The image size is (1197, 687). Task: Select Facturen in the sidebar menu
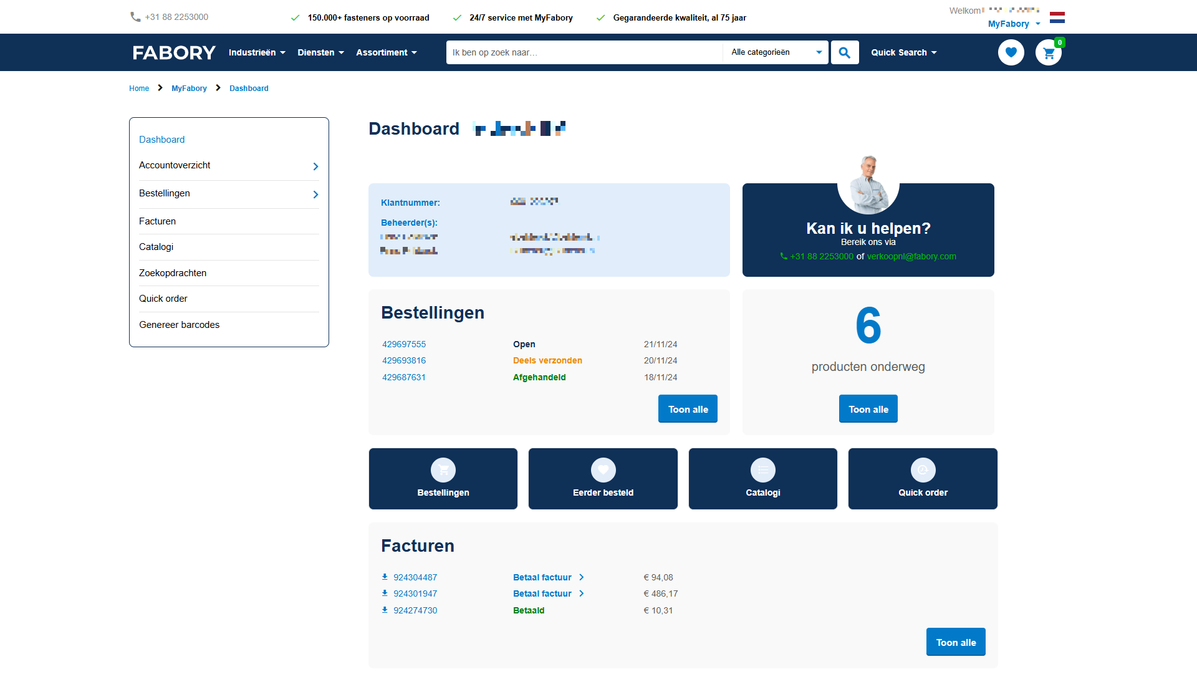[x=158, y=221]
